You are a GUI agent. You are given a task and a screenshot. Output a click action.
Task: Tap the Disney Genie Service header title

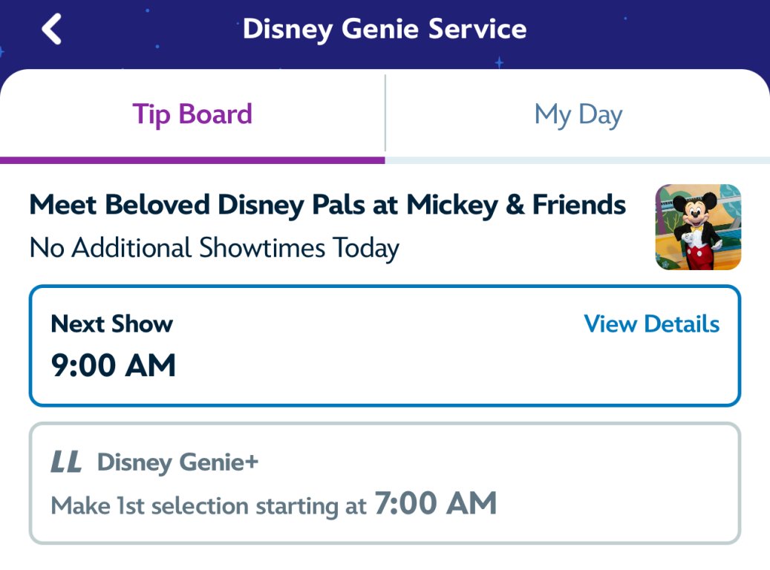tap(385, 30)
